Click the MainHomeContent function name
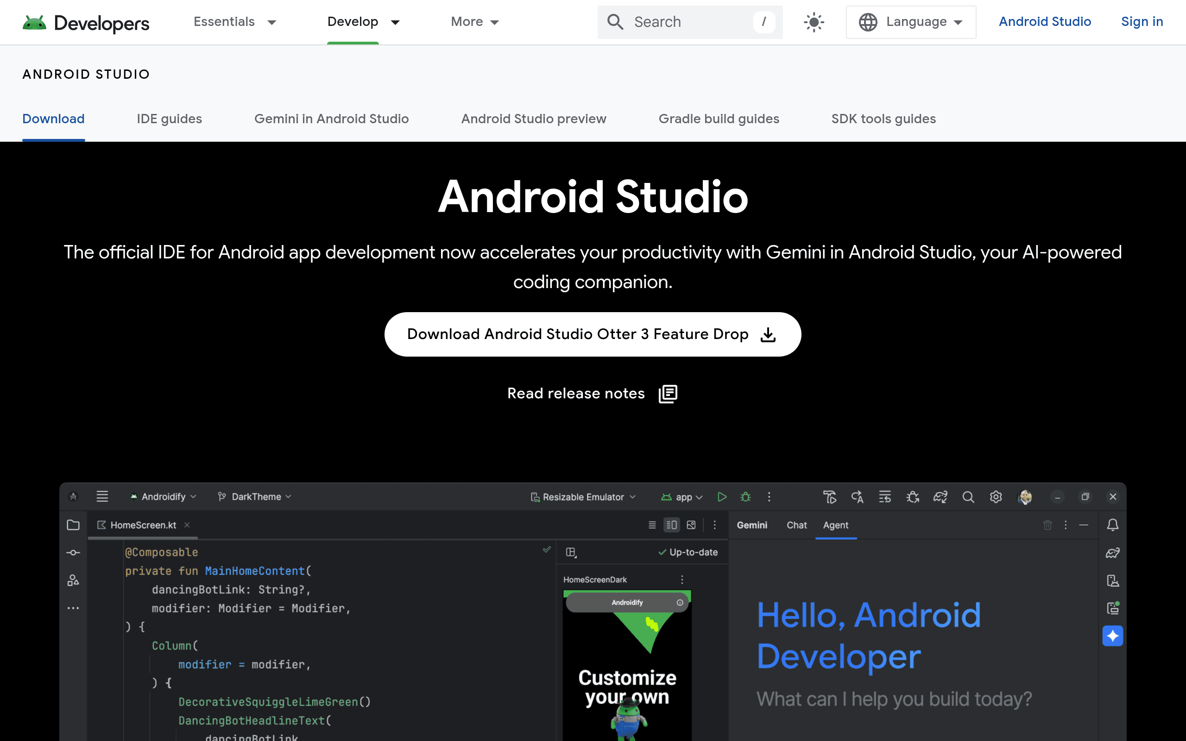This screenshot has width=1186, height=741. tap(254, 571)
